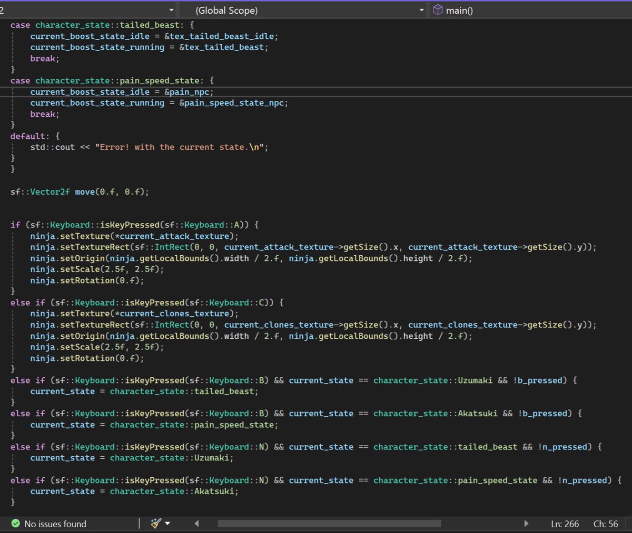Click the 'default:' keyword
This screenshot has height=533, width=632.
(x=29, y=136)
